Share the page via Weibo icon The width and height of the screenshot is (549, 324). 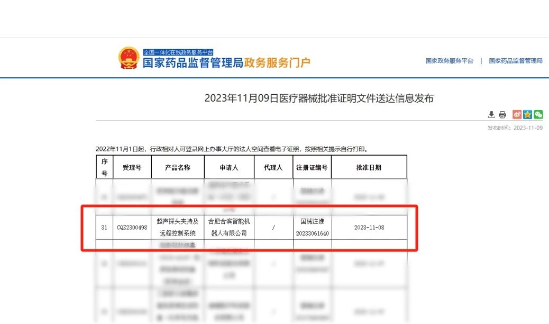pyautogui.click(x=517, y=115)
